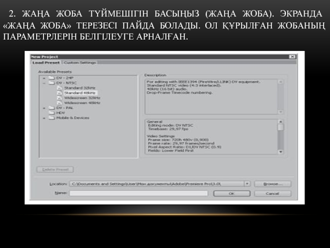
Task: Click the General settings scrollbar thumb
Action: pos(280,127)
